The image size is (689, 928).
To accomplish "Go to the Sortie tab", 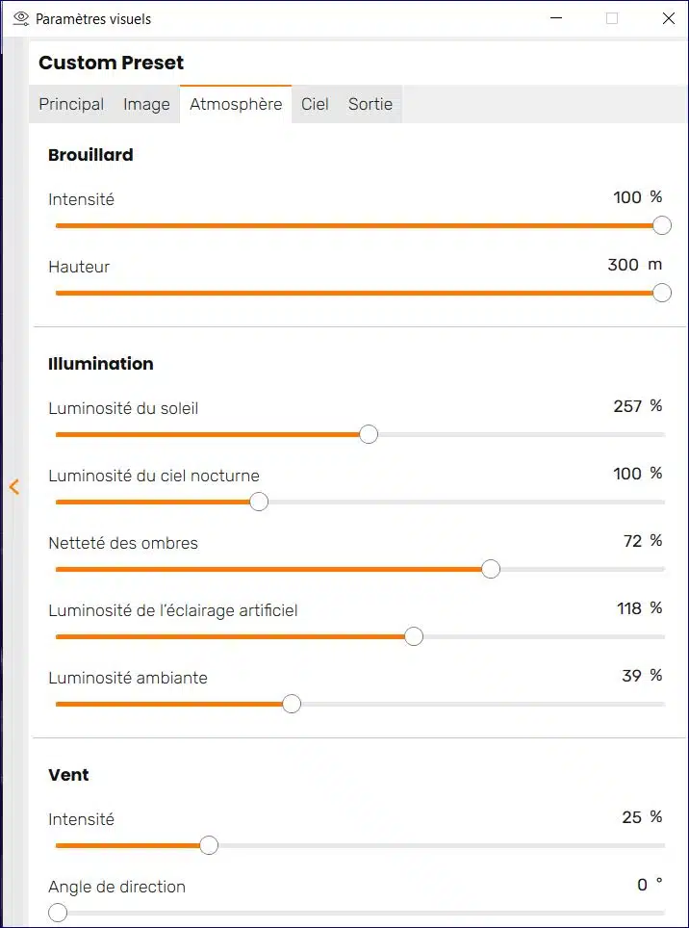I will pyautogui.click(x=370, y=104).
